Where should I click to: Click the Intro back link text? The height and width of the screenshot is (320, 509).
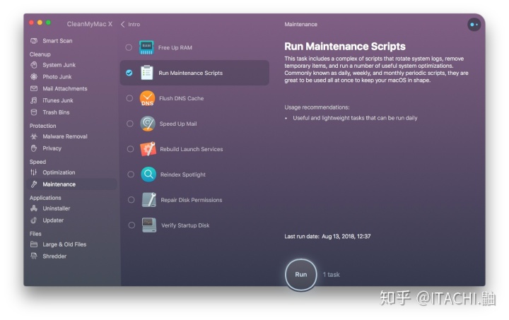pyautogui.click(x=134, y=24)
